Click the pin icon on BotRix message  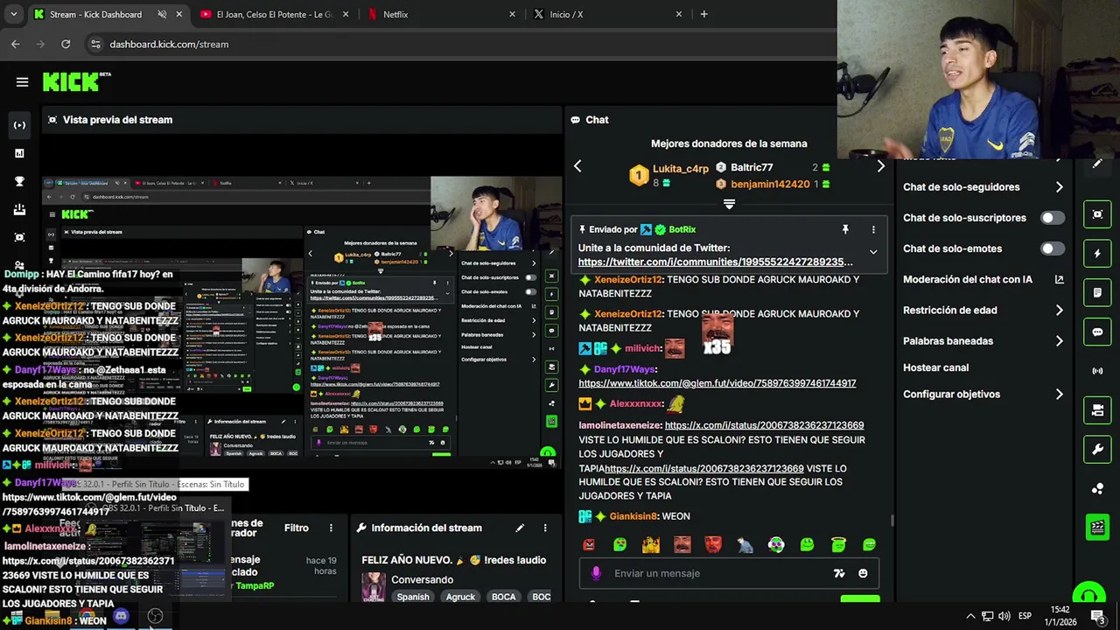point(845,229)
